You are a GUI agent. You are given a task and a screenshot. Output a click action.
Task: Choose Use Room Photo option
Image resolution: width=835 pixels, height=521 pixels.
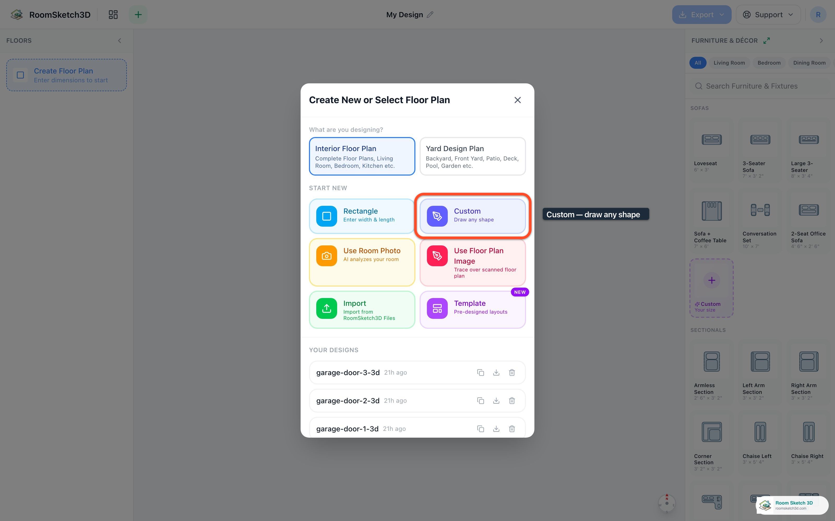pyautogui.click(x=362, y=262)
